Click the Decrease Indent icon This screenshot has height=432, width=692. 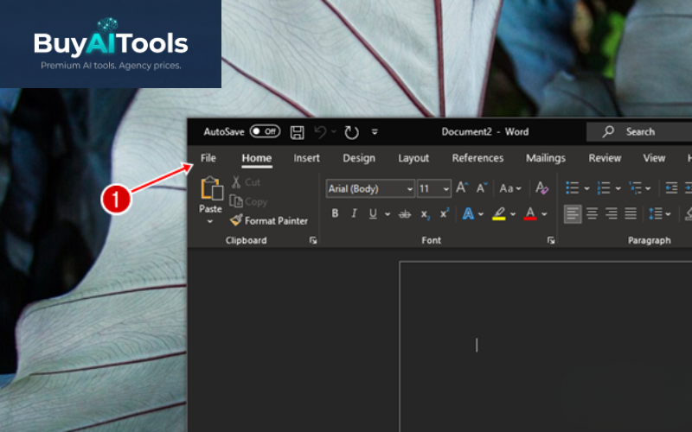671,188
